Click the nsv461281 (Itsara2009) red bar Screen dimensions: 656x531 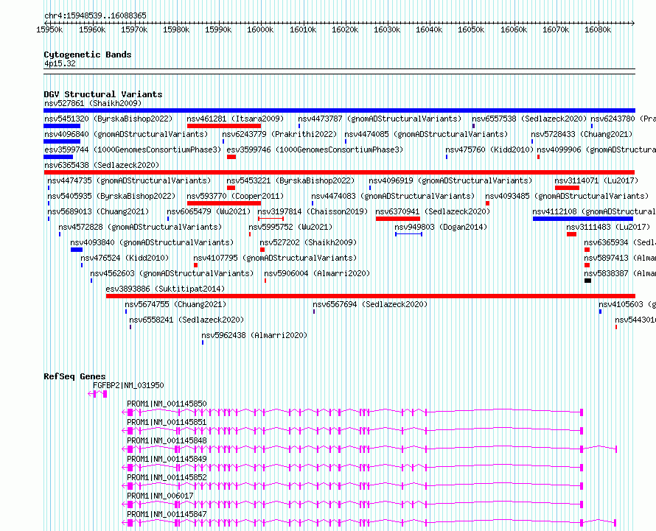point(224,126)
